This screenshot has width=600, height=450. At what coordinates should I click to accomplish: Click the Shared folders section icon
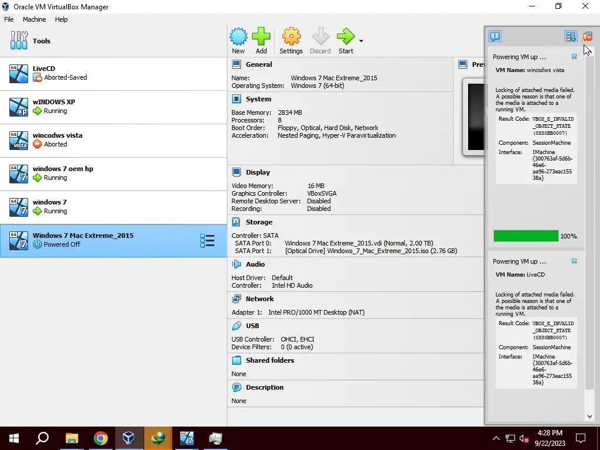pyautogui.click(x=237, y=360)
